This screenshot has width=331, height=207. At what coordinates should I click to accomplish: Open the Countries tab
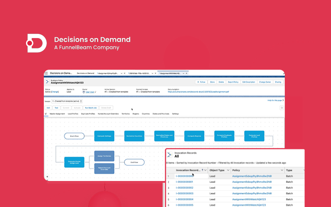click(x=146, y=114)
